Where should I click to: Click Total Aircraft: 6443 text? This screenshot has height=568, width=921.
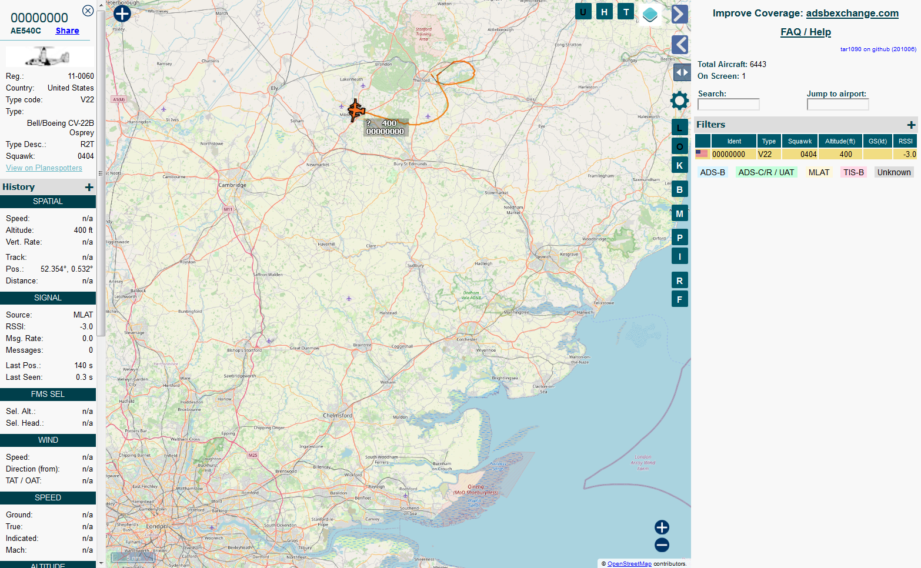click(x=732, y=64)
